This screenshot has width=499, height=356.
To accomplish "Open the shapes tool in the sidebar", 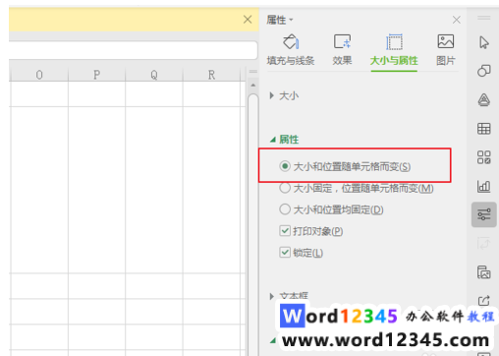I will pos(484,71).
